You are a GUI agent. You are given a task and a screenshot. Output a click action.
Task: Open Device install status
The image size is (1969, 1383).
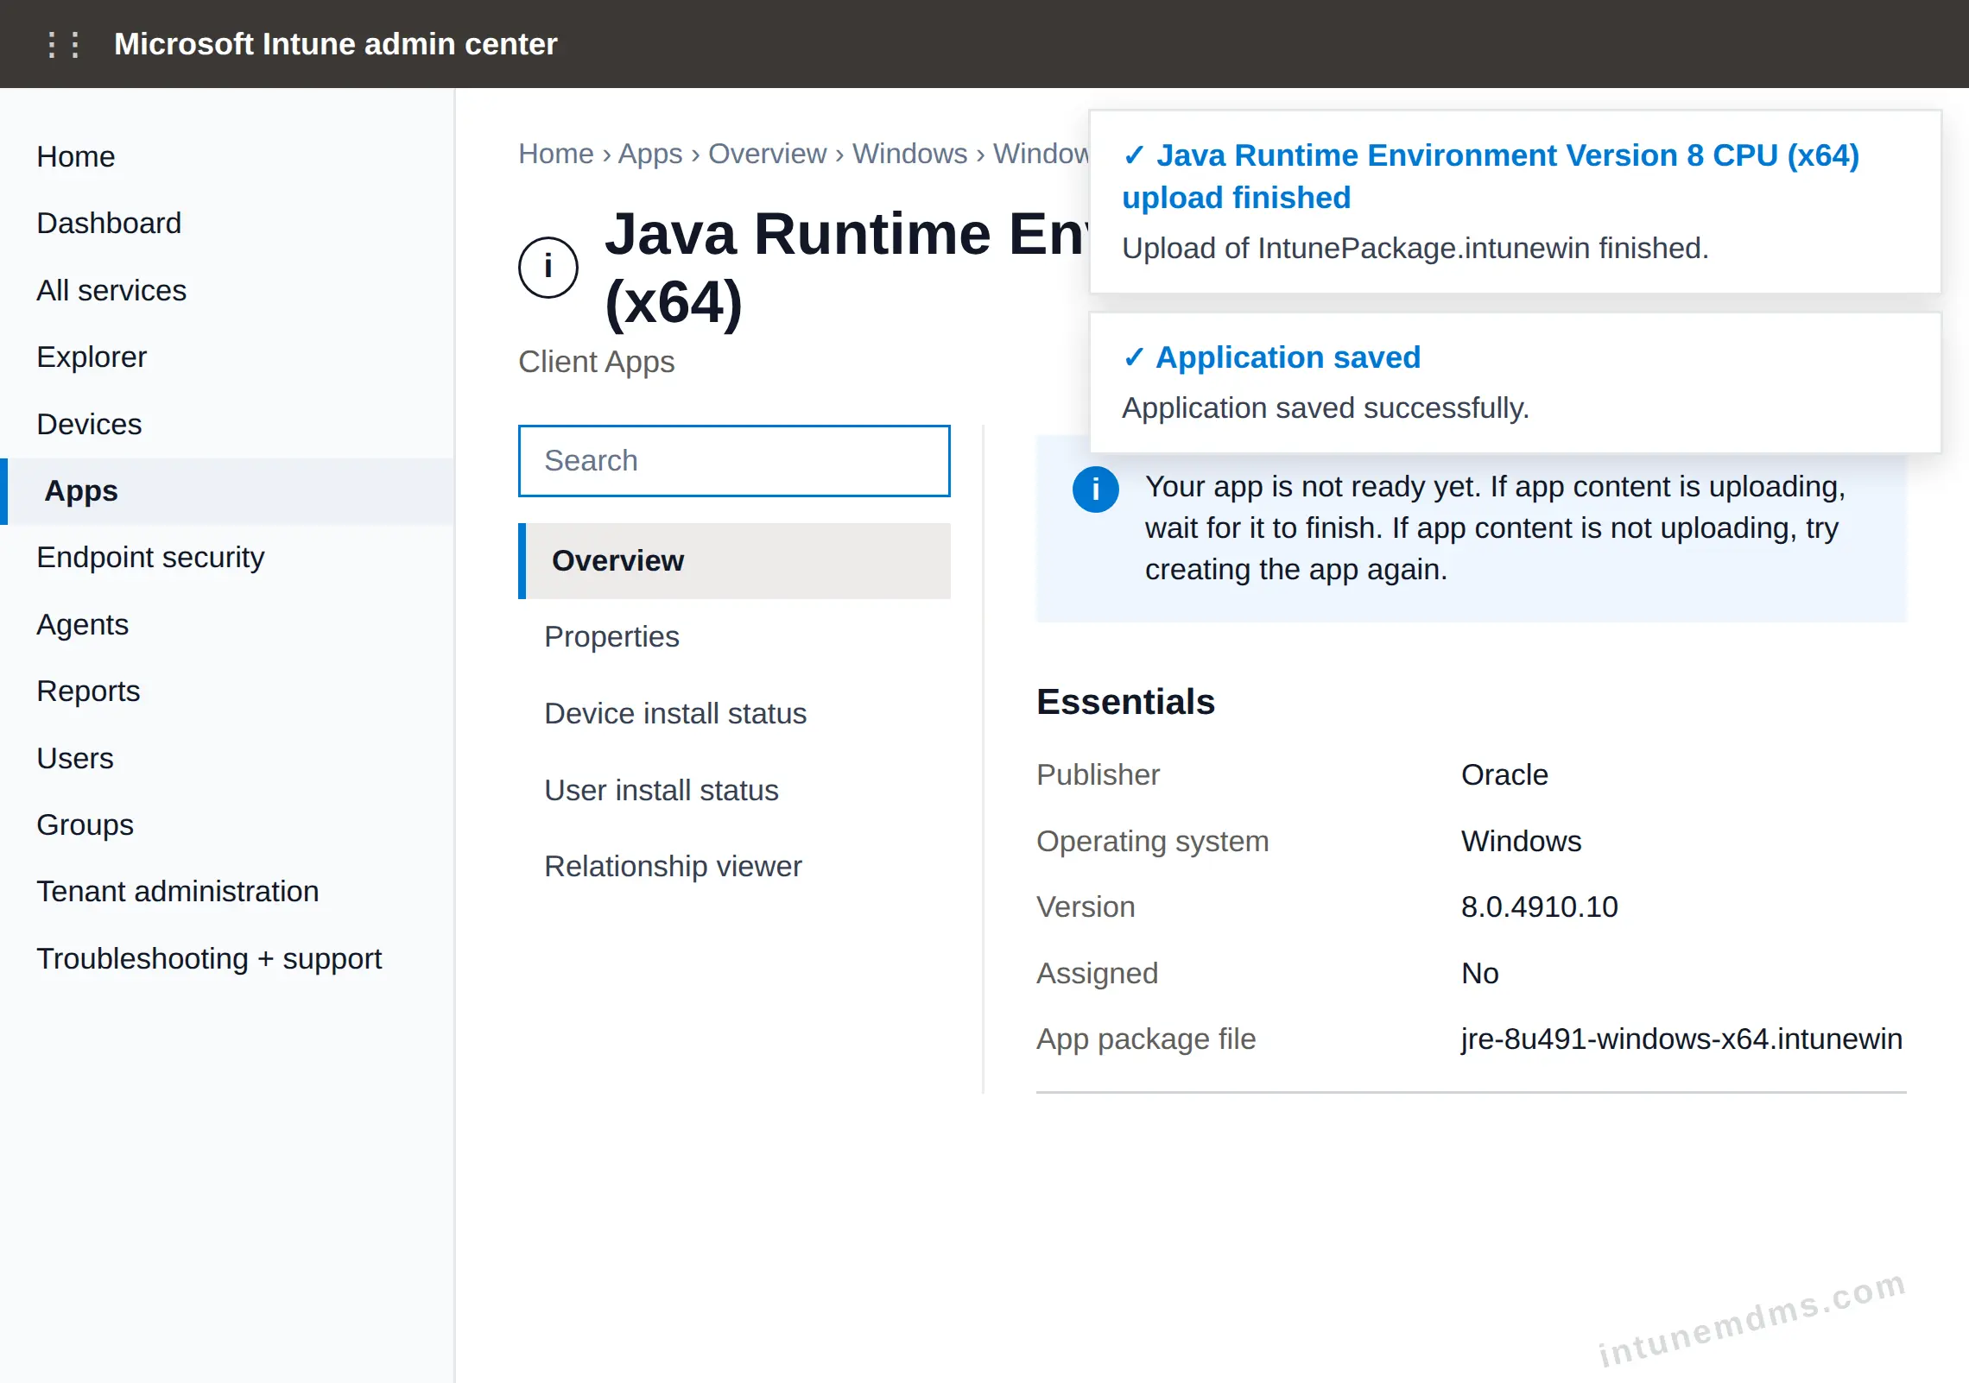(675, 714)
